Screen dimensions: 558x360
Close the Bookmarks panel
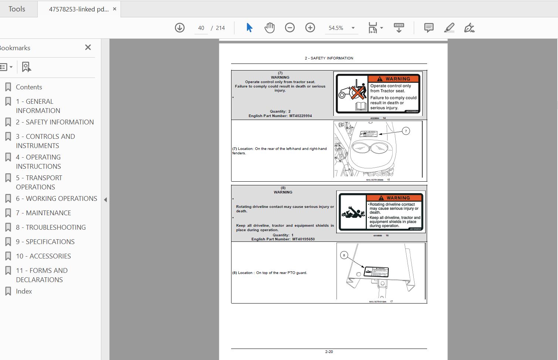coord(88,47)
